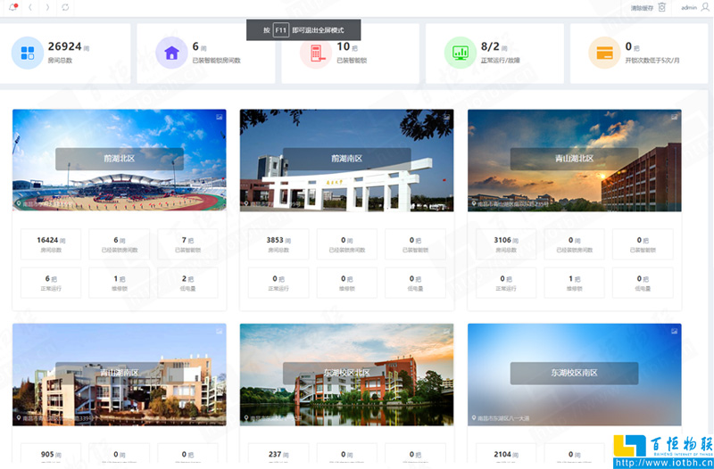Click the location pin on 青山湖南区 photo
The height and width of the screenshot is (469, 714).
19,418
